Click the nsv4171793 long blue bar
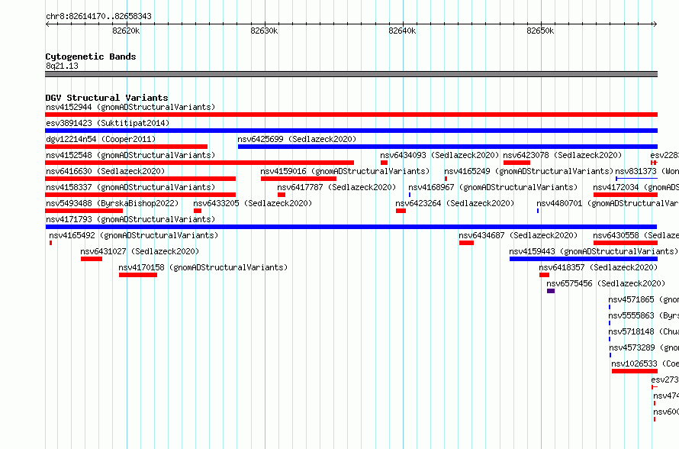The width and height of the screenshot is (679, 449). 351,227
